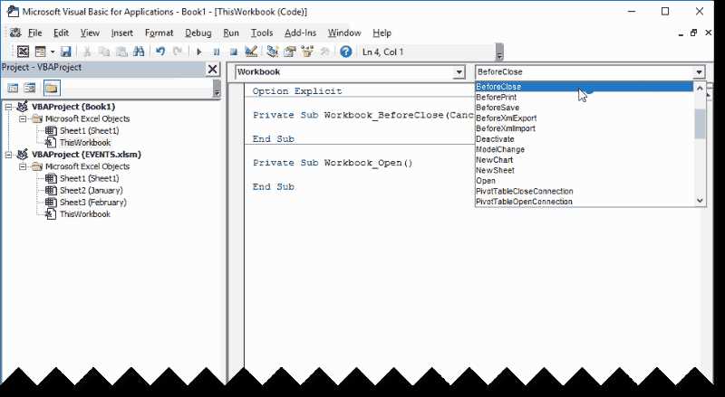Click the View Microsoft Excel icon

tap(23, 52)
